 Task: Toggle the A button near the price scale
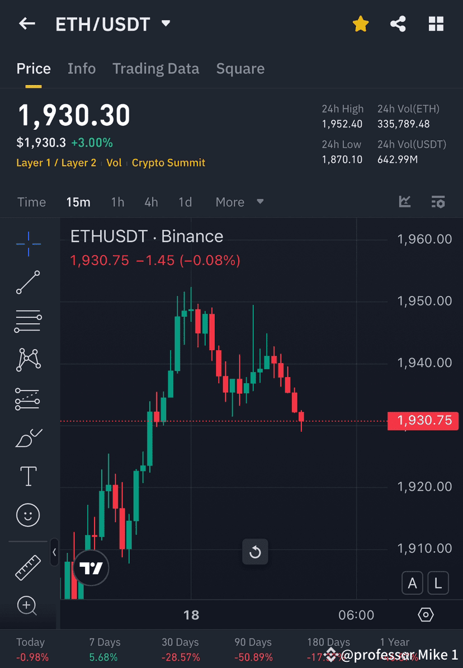tap(412, 582)
